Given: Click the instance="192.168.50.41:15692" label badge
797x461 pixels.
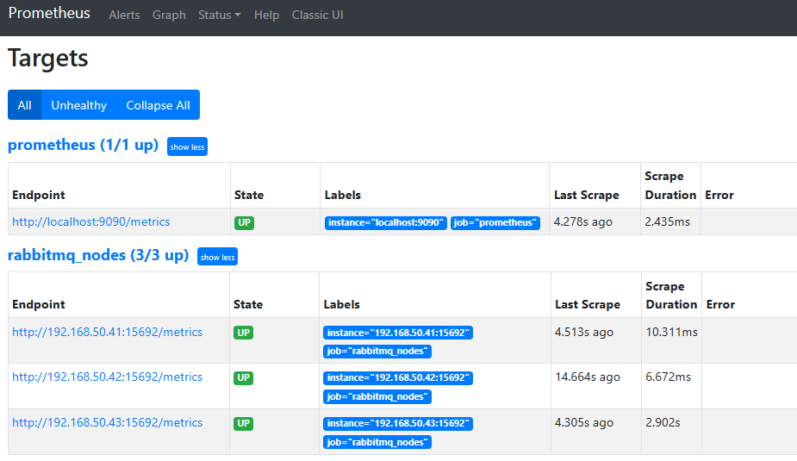Looking at the screenshot, I should point(398,333).
